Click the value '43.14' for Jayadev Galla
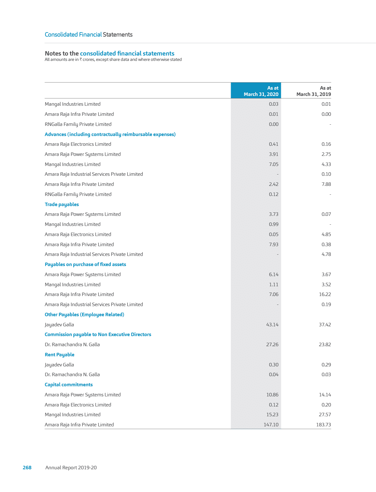The height and width of the screenshot is (492, 376). coord(272,325)
